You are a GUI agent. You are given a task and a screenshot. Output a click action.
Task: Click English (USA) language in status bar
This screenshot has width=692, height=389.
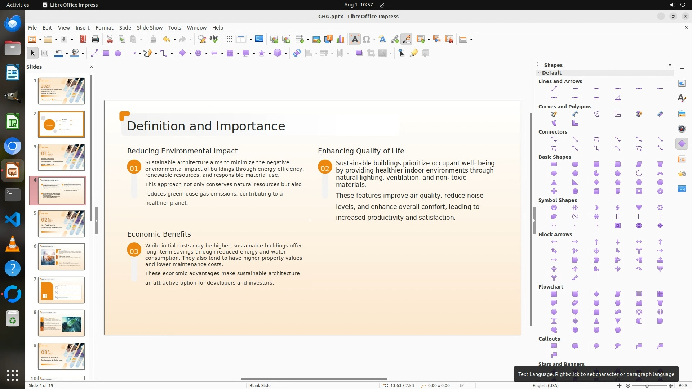[545, 385]
